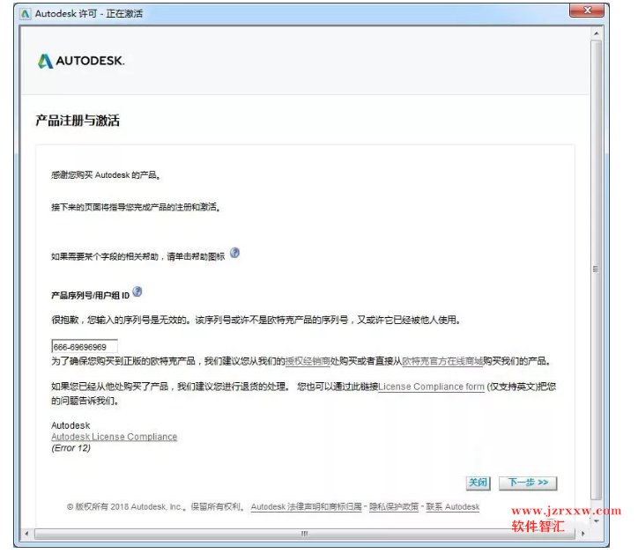The image size is (638, 553).
Task: Click the Autodesk title bar app icon
Action: pyautogui.click(x=26, y=14)
